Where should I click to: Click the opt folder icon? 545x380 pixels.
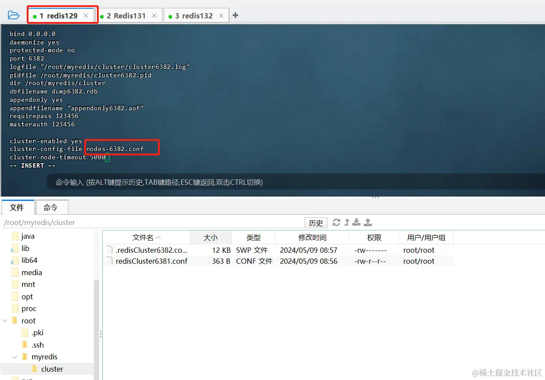pos(15,297)
